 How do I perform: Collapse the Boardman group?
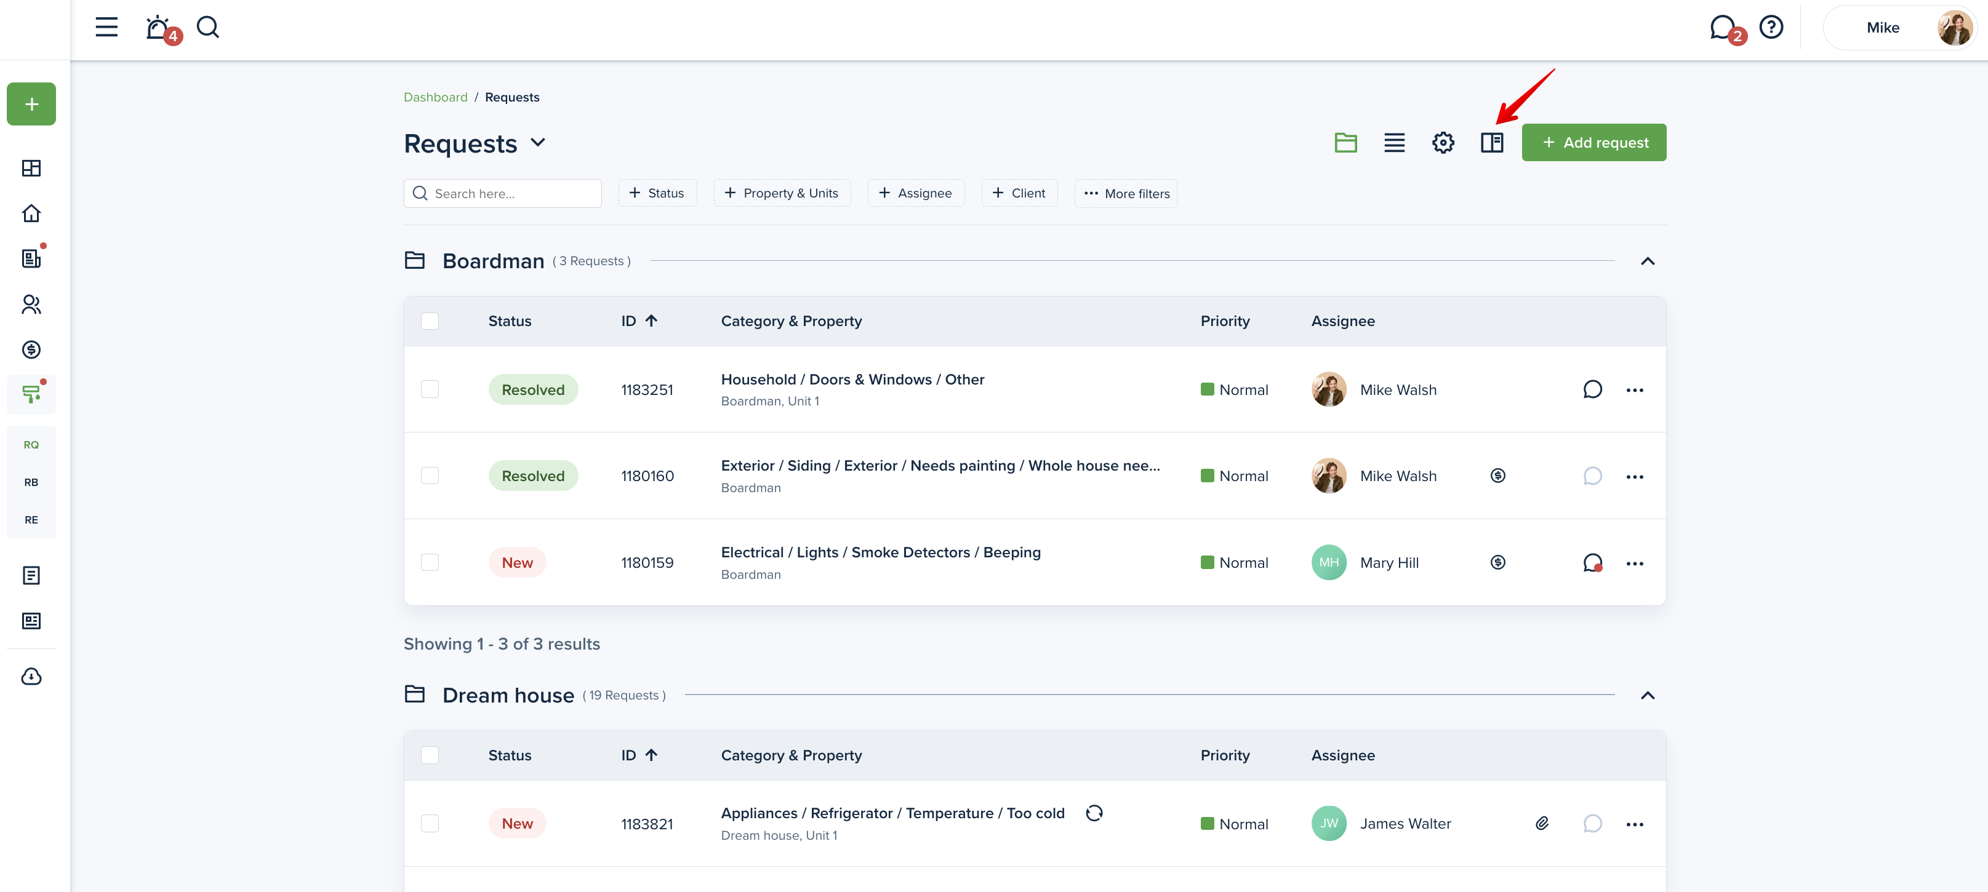tap(1647, 261)
